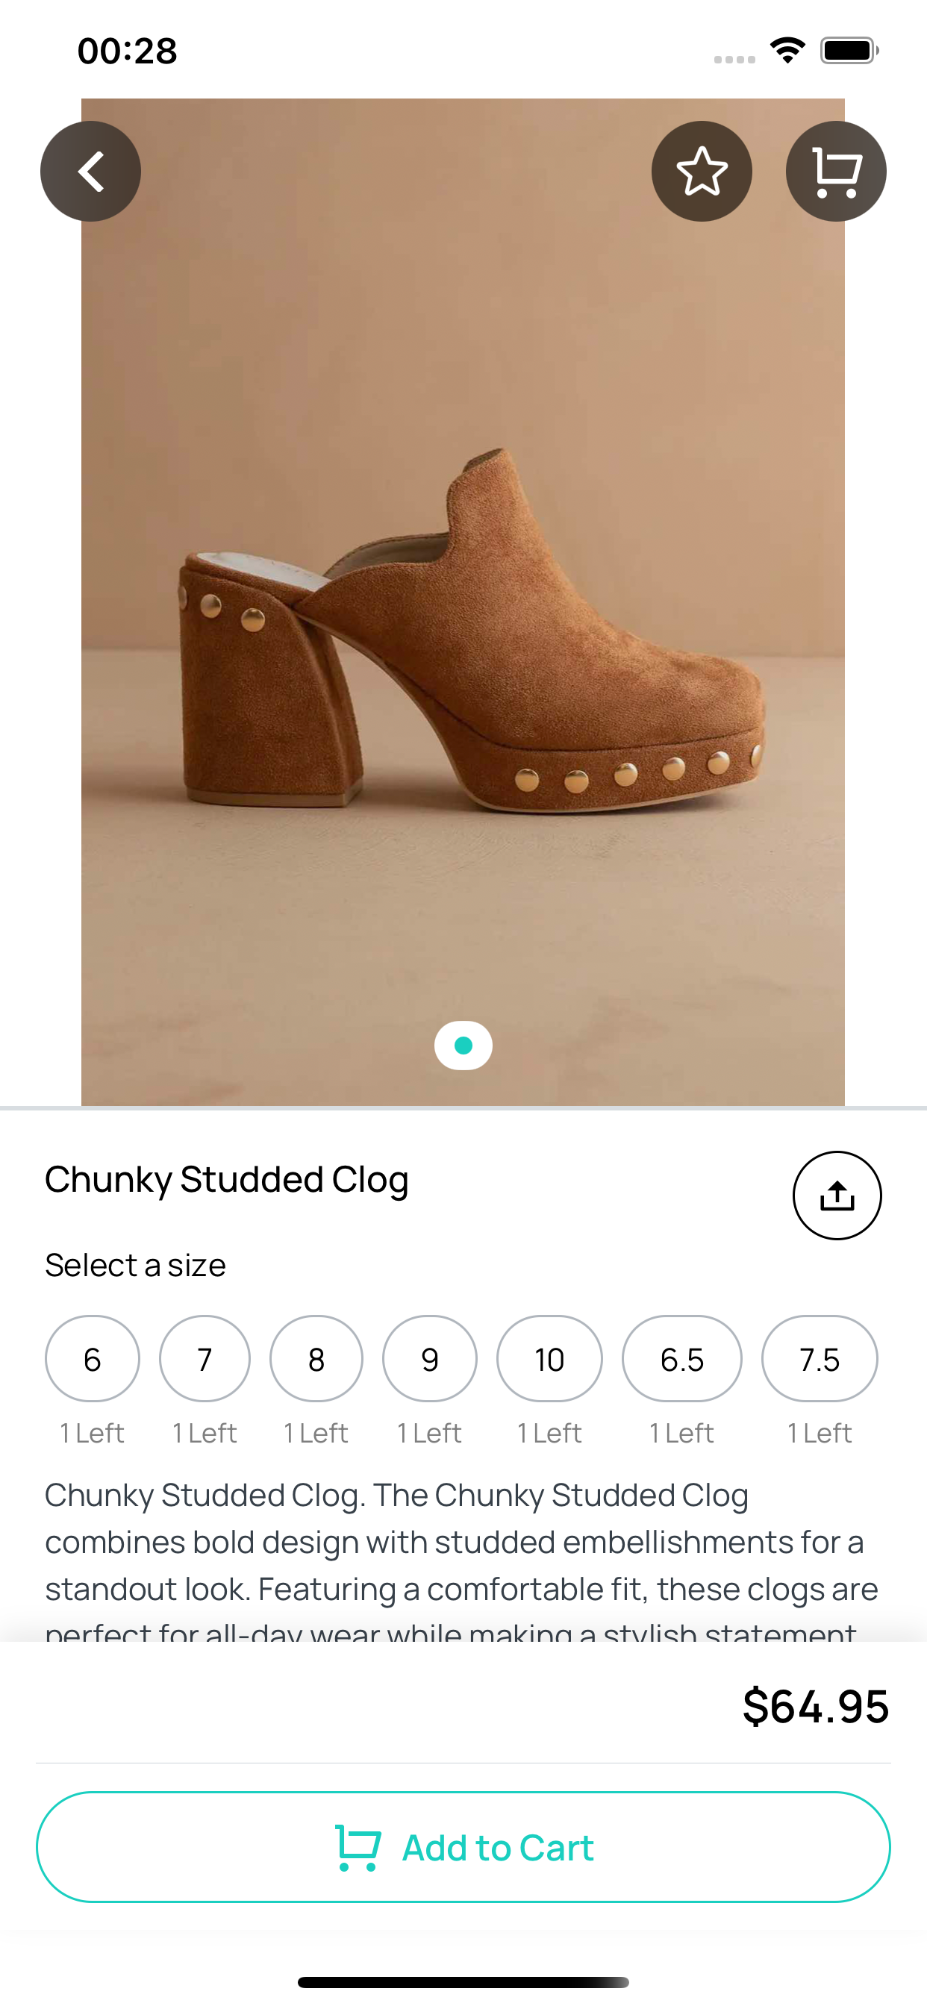Click the Add to Cart button

pos(463,1847)
